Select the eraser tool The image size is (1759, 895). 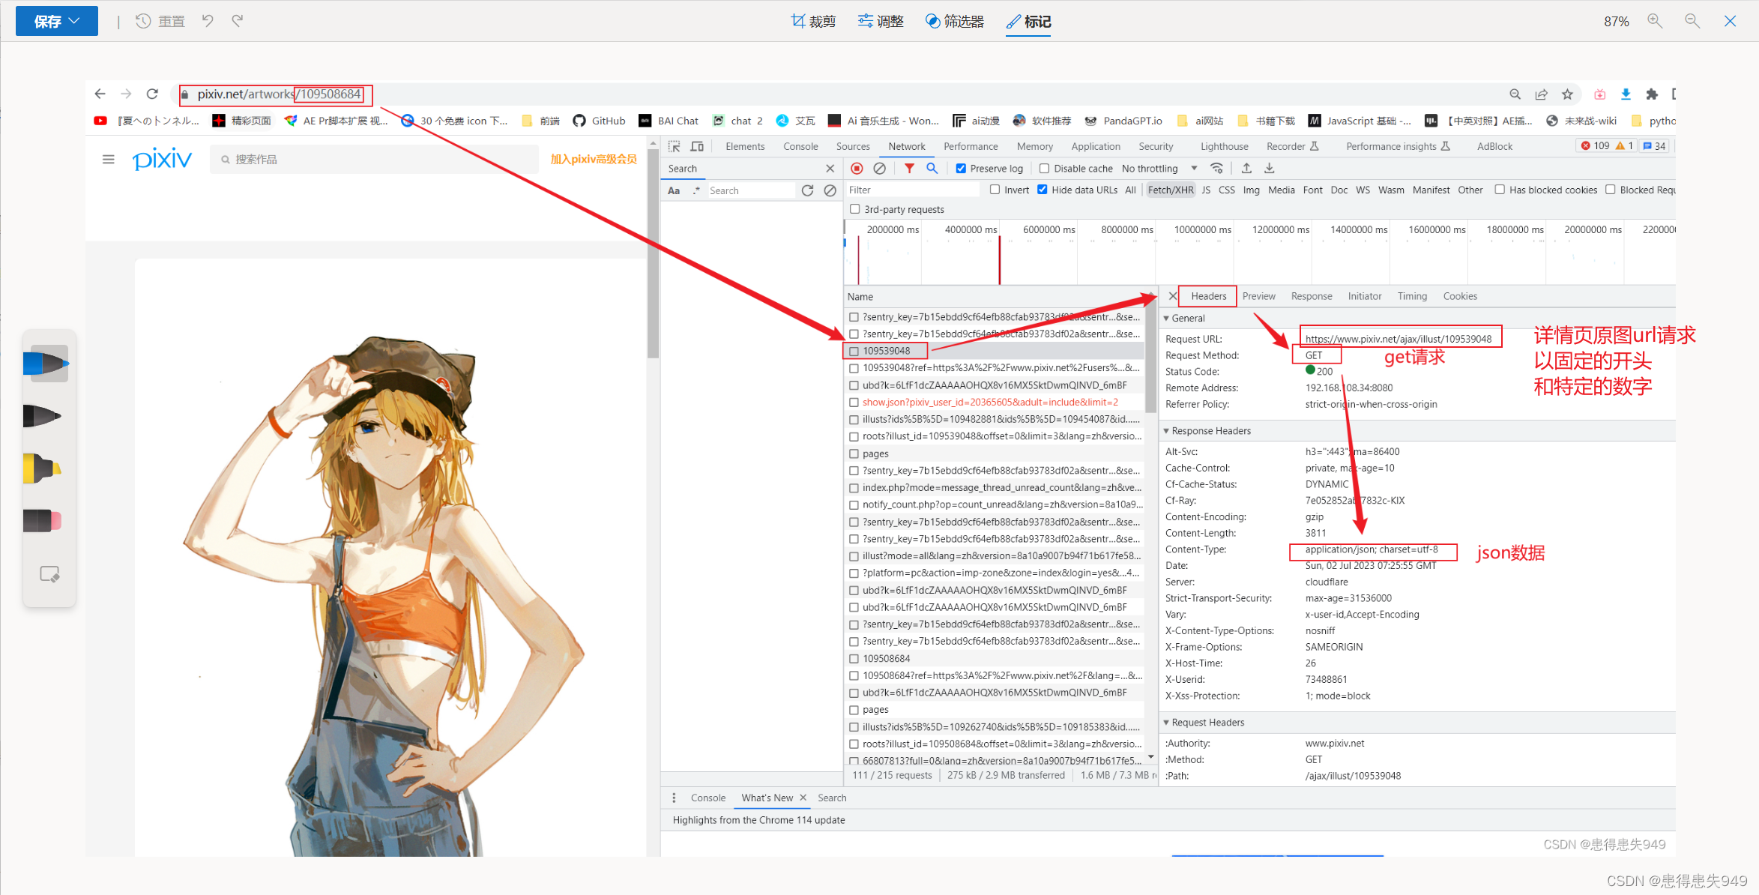click(x=43, y=520)
